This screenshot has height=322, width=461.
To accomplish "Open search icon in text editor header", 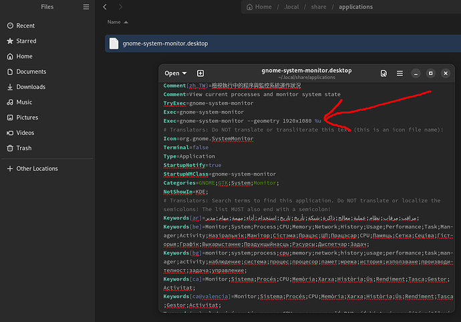I will click(383, 73).
